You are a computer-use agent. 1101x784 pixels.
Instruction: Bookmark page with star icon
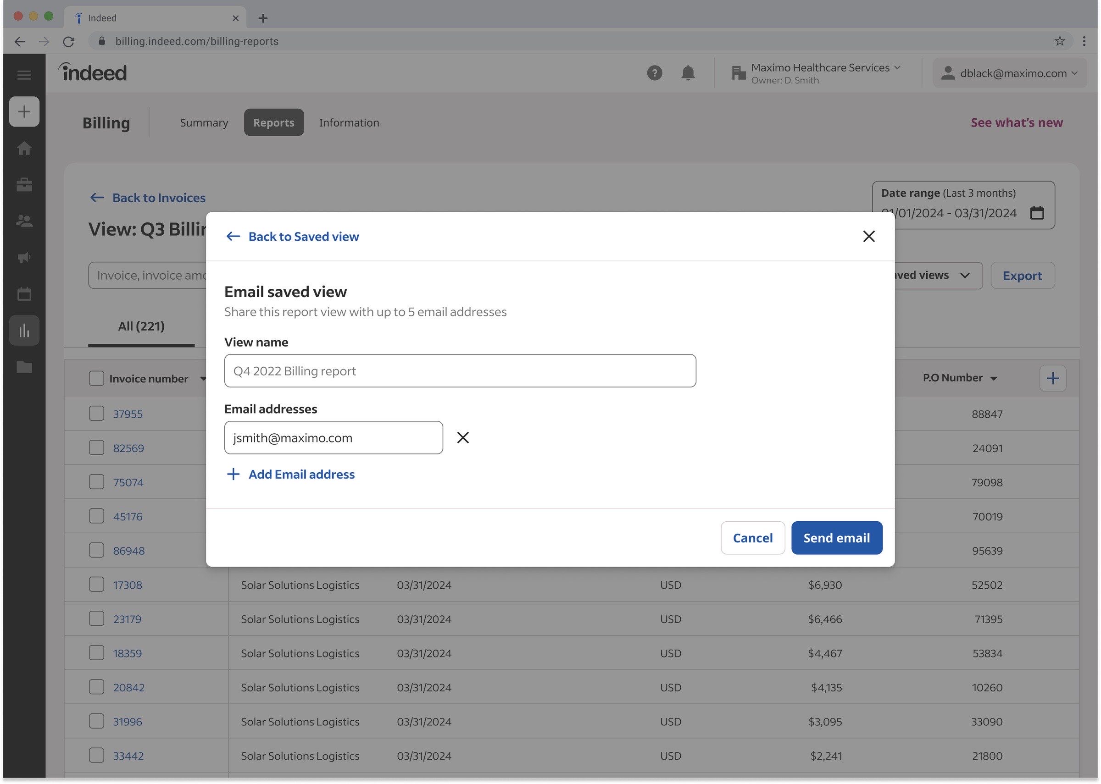[1059, 41]
